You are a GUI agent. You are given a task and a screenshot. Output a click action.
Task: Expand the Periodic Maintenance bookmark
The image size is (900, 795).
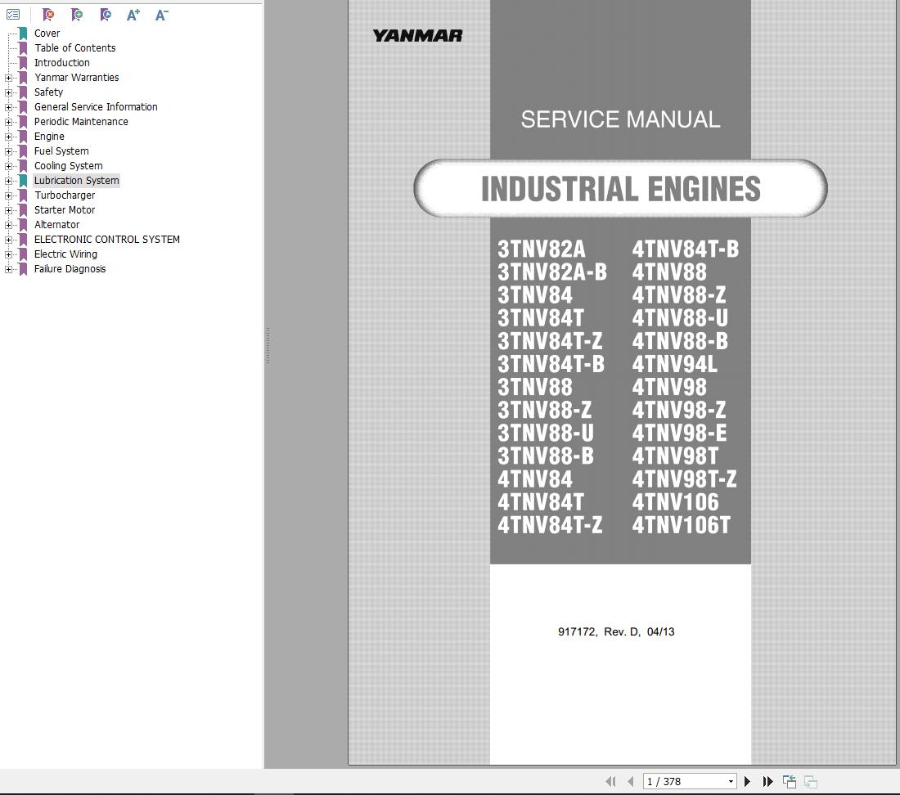click(x=8, y=122)
